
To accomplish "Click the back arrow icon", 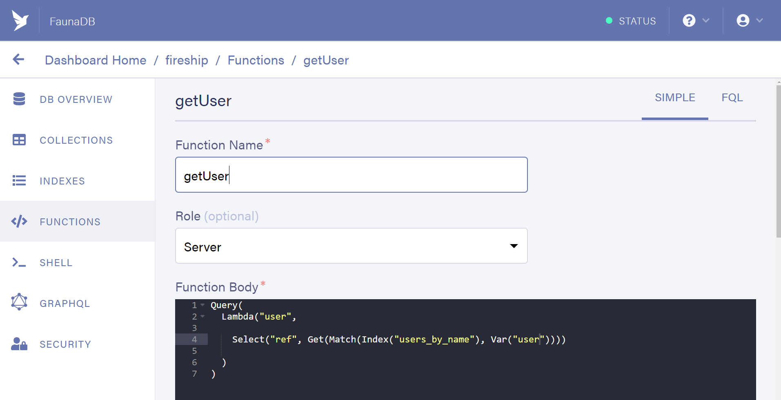I will (18, 60).
